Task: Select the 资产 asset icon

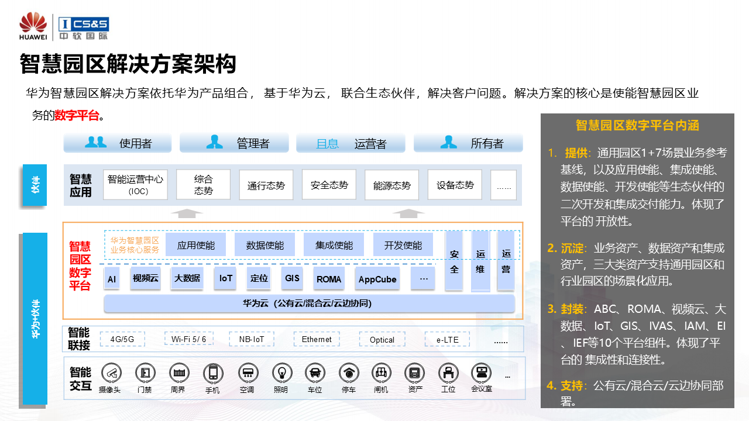Action: click(x=415, y=372)
